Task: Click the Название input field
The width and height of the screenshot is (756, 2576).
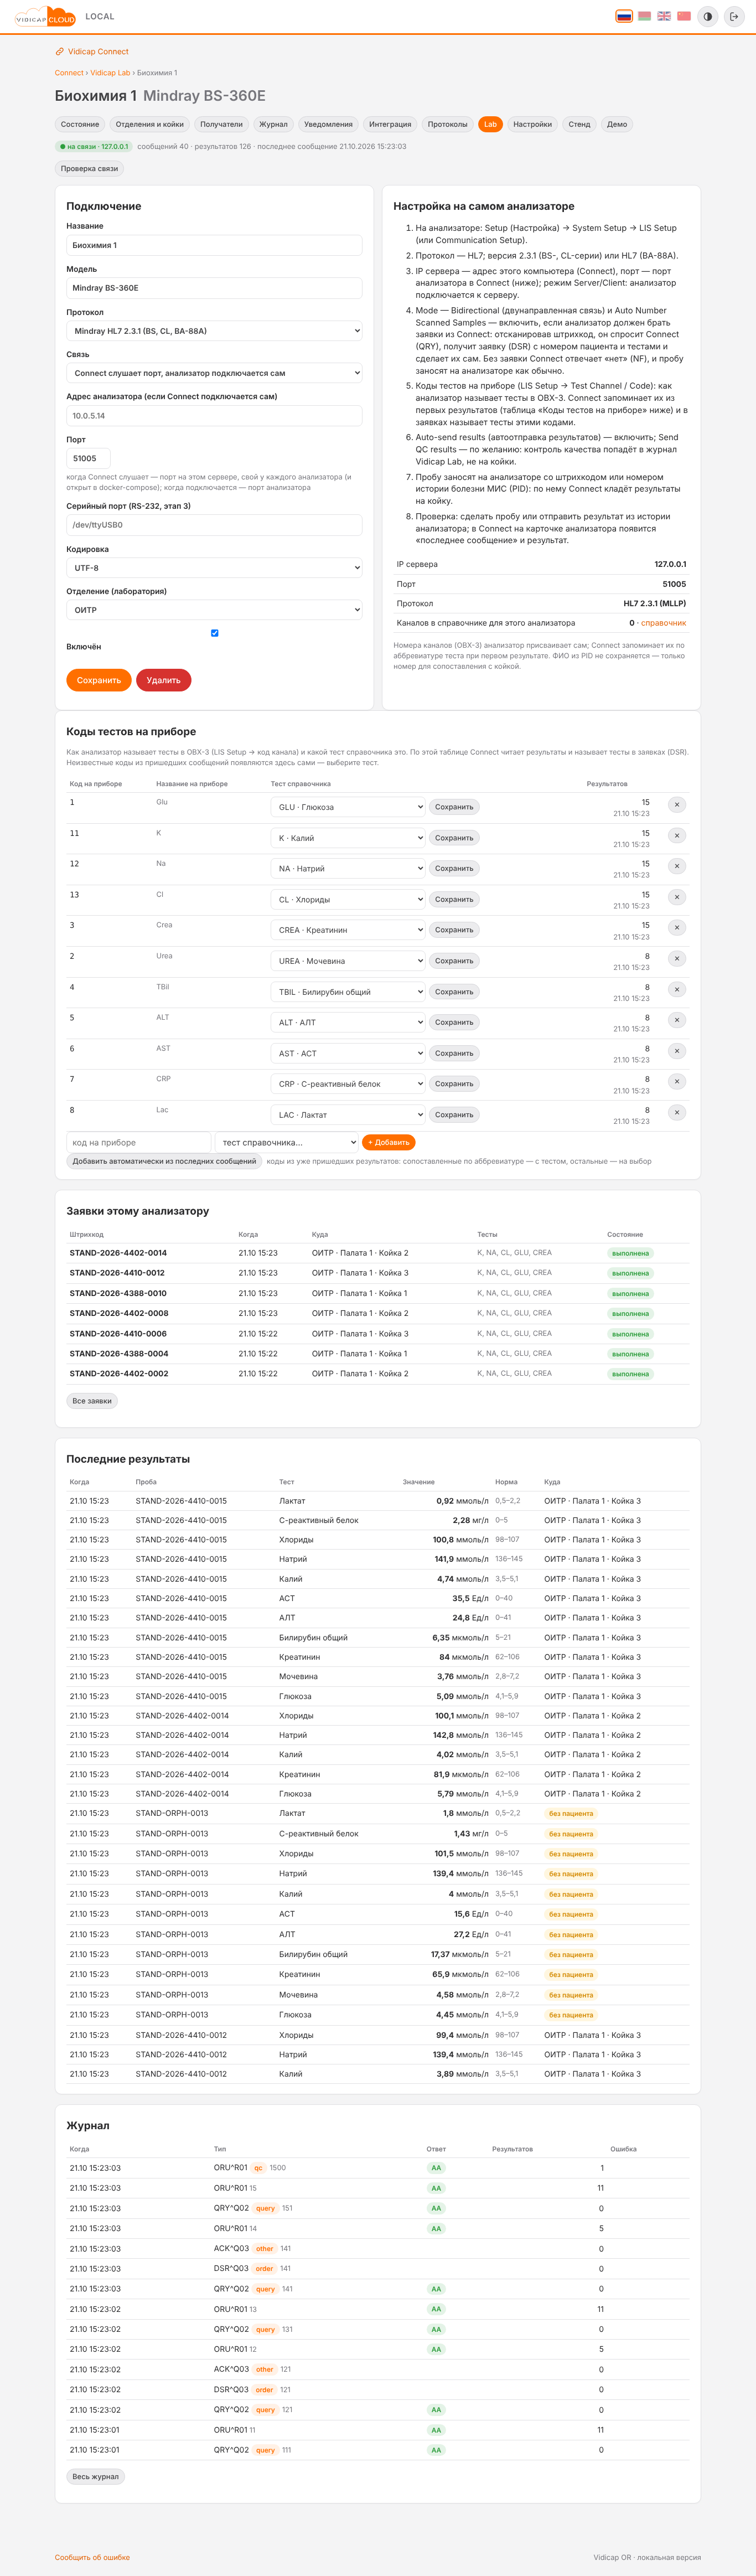Action: tap(214, 245)
